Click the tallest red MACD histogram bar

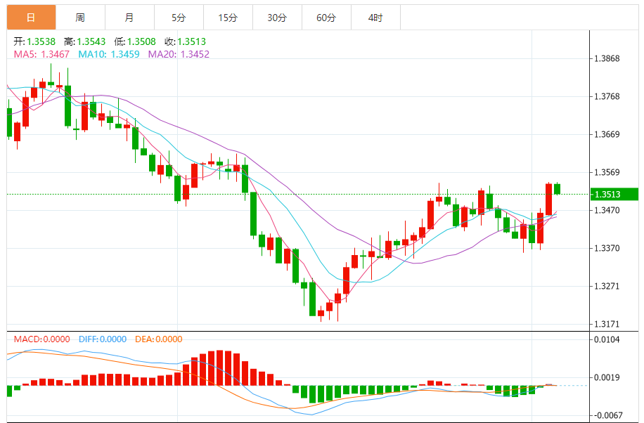[220, 367]
